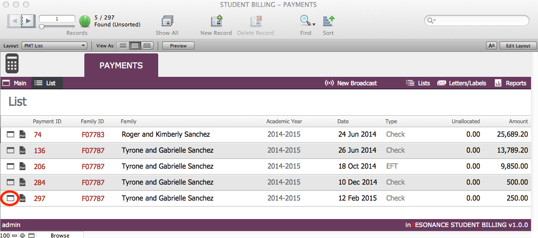The height and width of the screenshot is (238, 538).
Task: Switch to Table view in View As
Action: [147, 46]
